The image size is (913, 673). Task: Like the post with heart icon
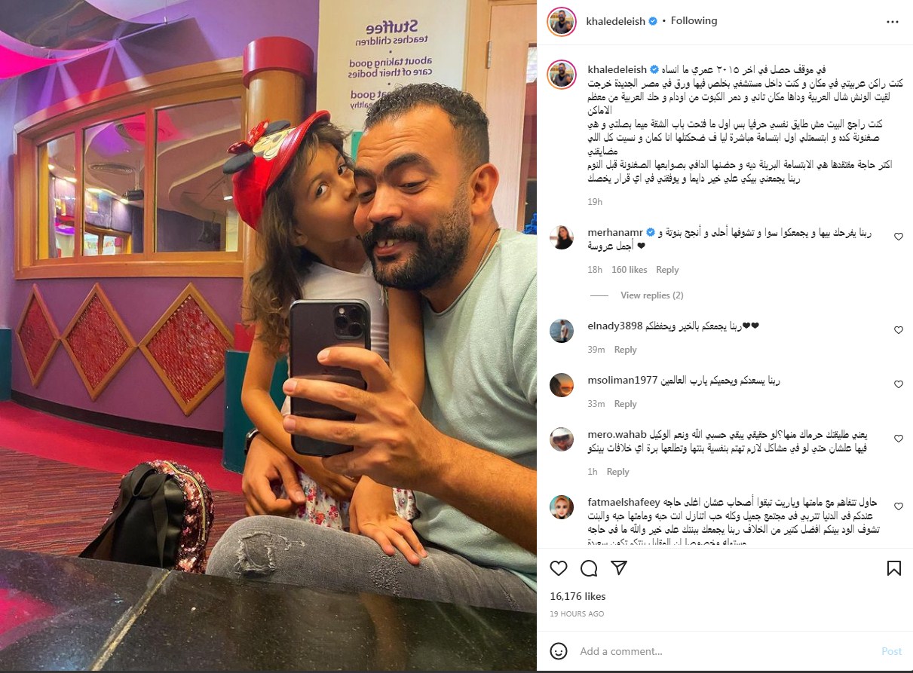(x=559, y=568)
